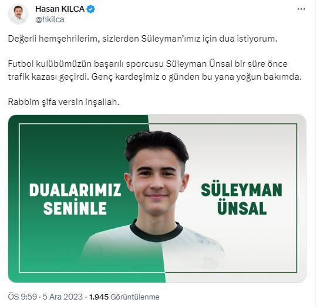Screen dimensions: 317x306
Task: Open the three-dot more options menu
Action: click(301, 9)
